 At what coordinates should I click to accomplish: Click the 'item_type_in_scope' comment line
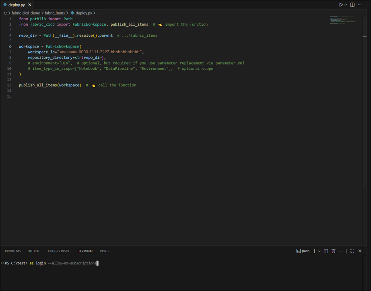120,69
